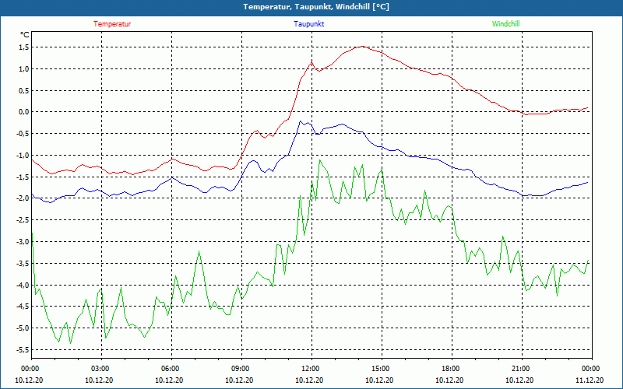
Task: Click the 12:00 time axis label
Action: (x=310, y=369)
